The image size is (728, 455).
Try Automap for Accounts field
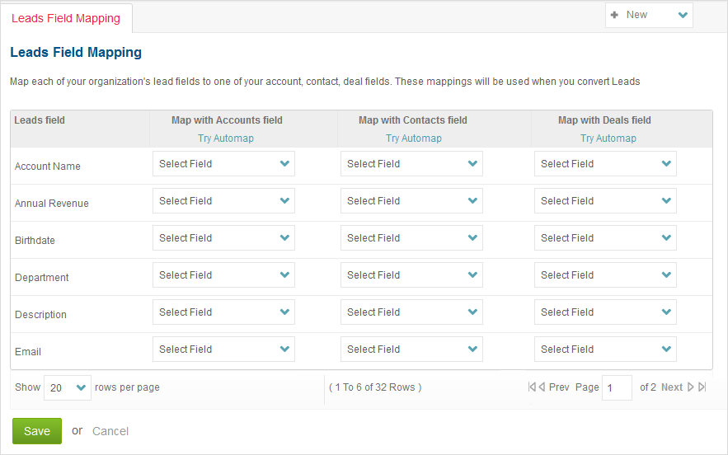coord(226,138)
